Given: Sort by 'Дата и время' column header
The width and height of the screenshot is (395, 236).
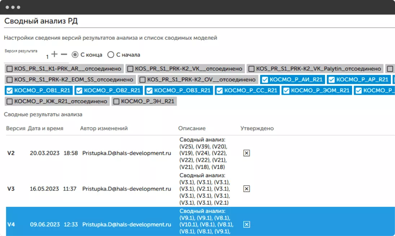Looking at the screenshot, I should 45,128.
